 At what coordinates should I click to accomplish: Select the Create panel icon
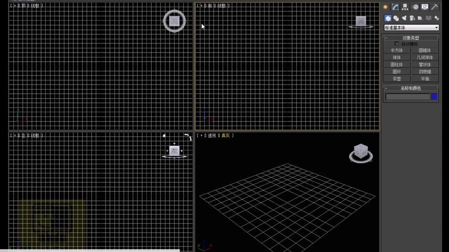[x=386, y=7]
